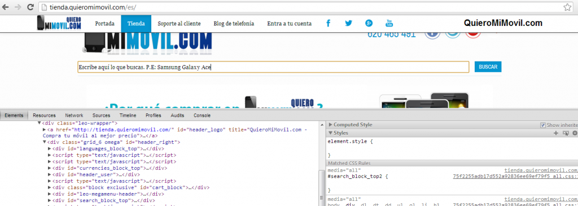Reload the page with the refresh icon
The image size is (578, 206).
30,7
